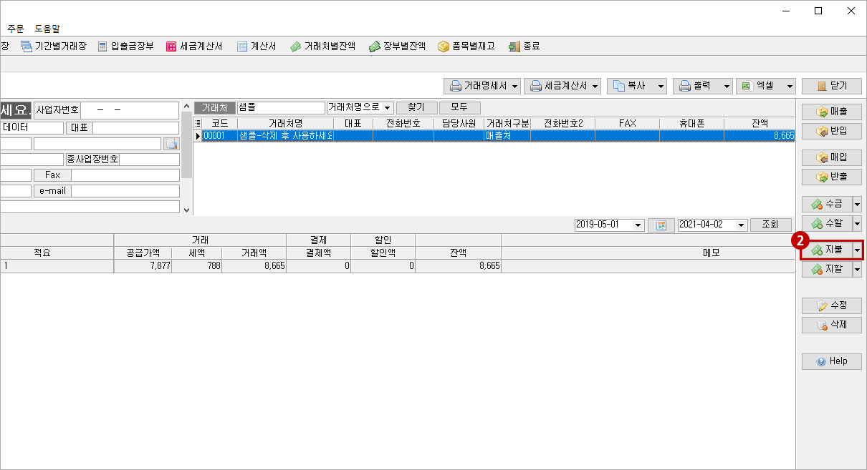The image size is (867, 470).
Task: Click the address lookup icon beside field
Action: [171, 144]
